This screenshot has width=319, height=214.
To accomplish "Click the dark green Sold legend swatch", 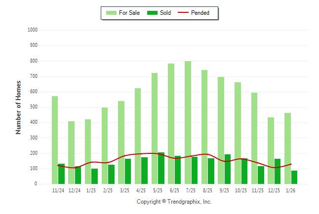I will [x=152, y=13].
